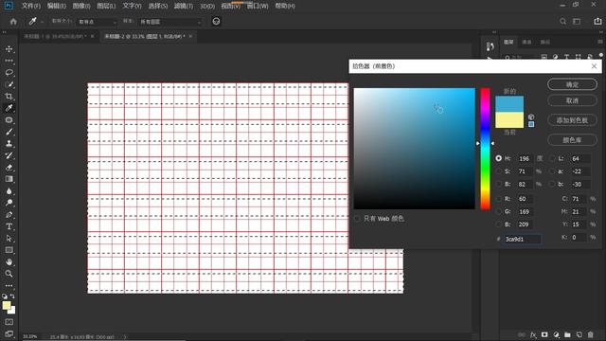
Task: Open the workspace switcher dropdown at top right
Action: [x=577, y=22]
